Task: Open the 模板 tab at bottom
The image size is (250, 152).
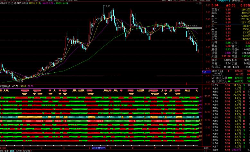Action: [7, 151]
